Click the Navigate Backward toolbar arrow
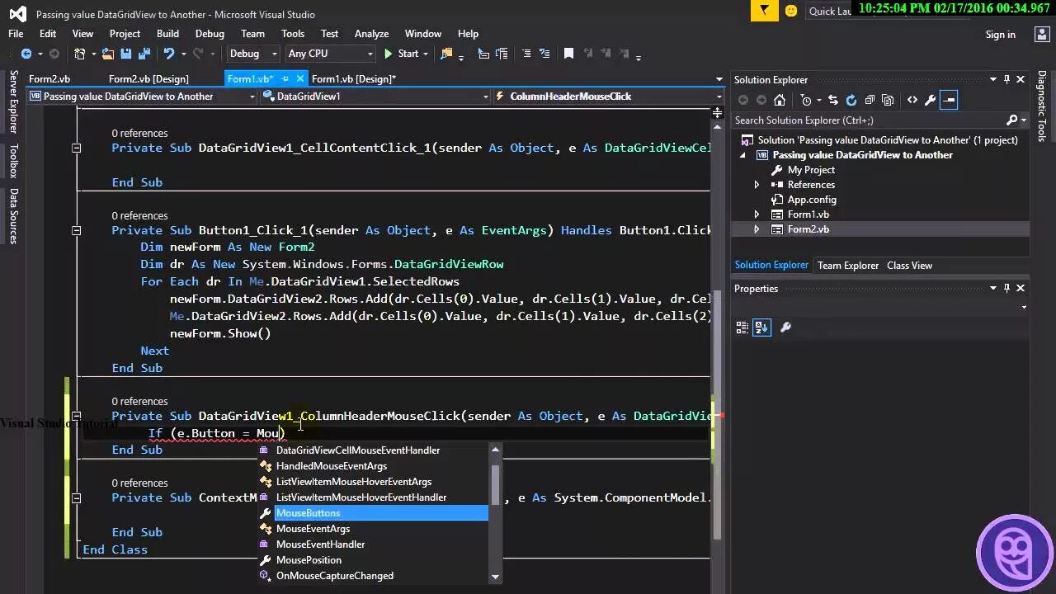 [x=26, y=54]
